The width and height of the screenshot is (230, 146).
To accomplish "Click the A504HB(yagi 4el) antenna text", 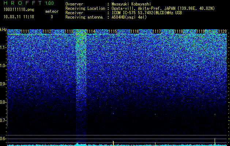I will [x=129, y=17].
